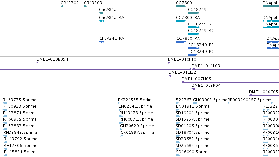Click the CG18249 teal gene glyph
Screen dimensions: 279x157
point(193,13)
